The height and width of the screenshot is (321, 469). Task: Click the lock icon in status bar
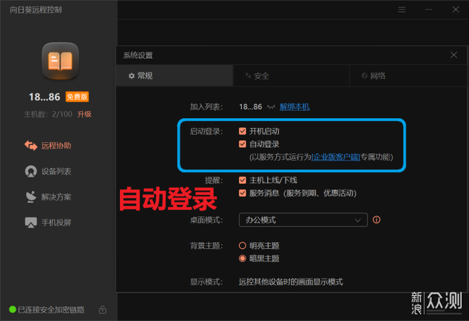click(103, 310)
